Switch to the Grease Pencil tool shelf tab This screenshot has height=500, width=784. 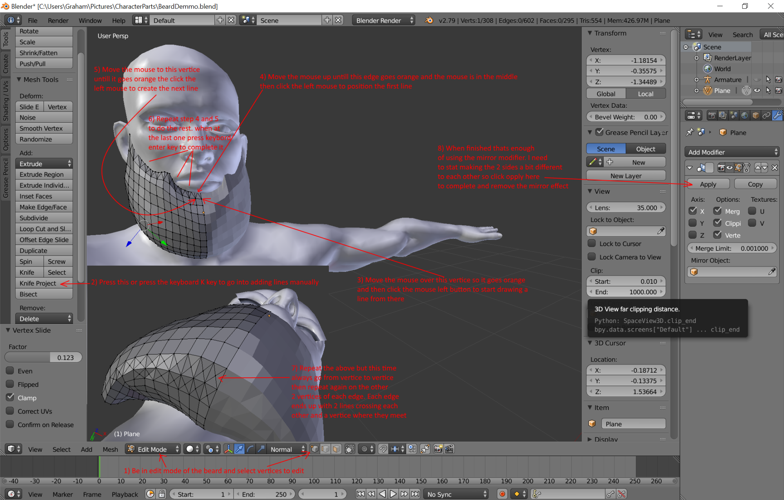(x=5, y=178)
